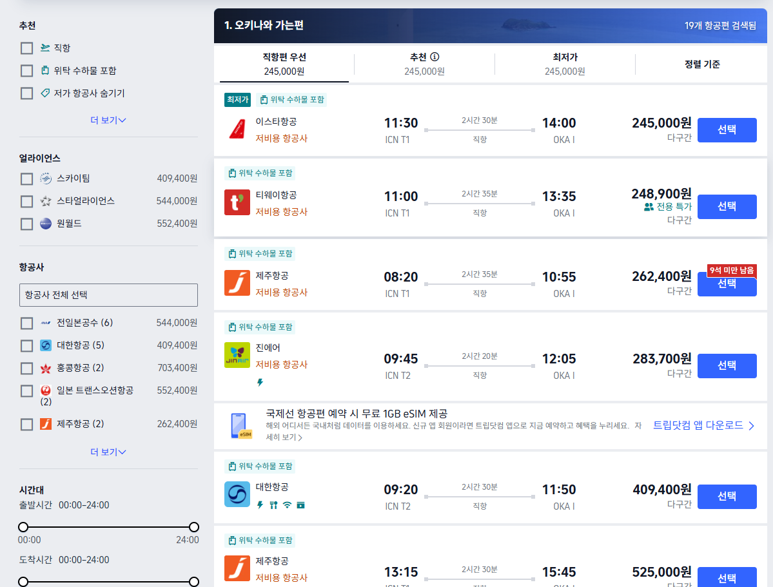
Task: Click the arrival time slider left handle
Action: click(x=23, y=582)
